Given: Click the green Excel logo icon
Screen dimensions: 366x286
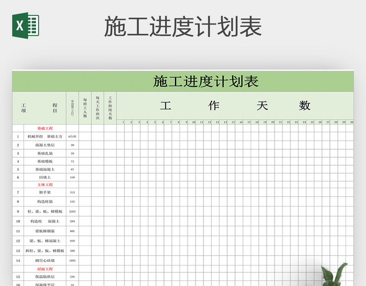Looking at the screenshot, I should pos(25,25).
